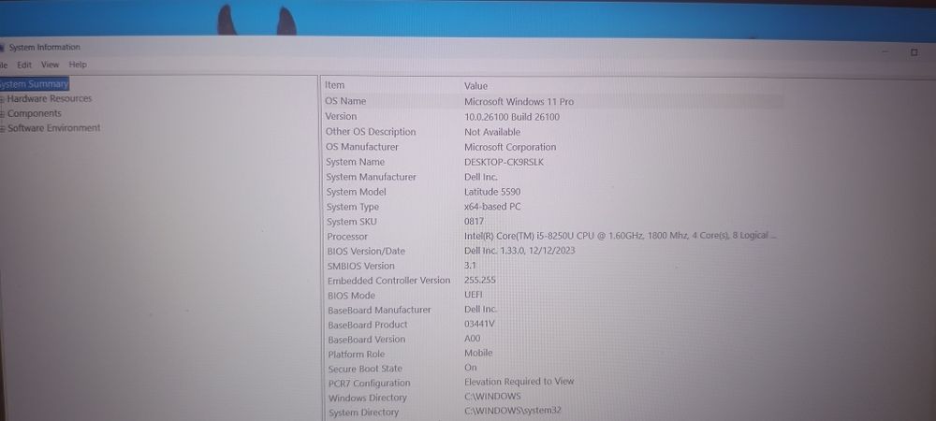Image resolution: width=936 pixels, height=421 pixels.
Task: Expand the Software Environment node
Action: (x=3, y=128)
